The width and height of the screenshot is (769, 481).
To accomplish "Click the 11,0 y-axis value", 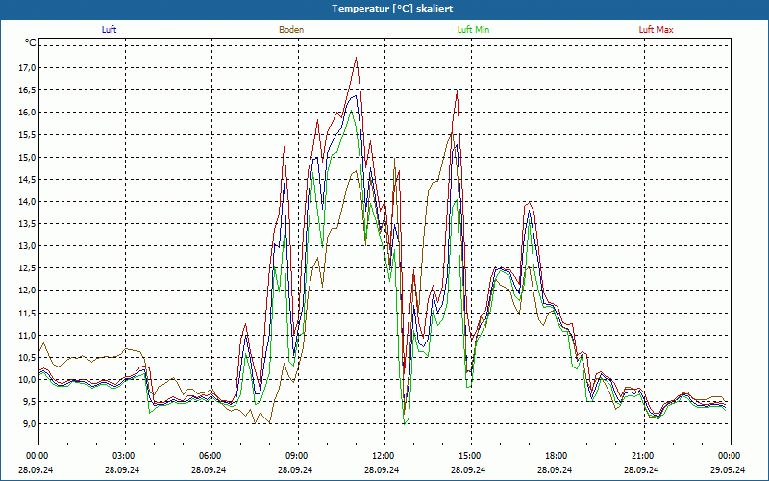I will tap(28, 335).
